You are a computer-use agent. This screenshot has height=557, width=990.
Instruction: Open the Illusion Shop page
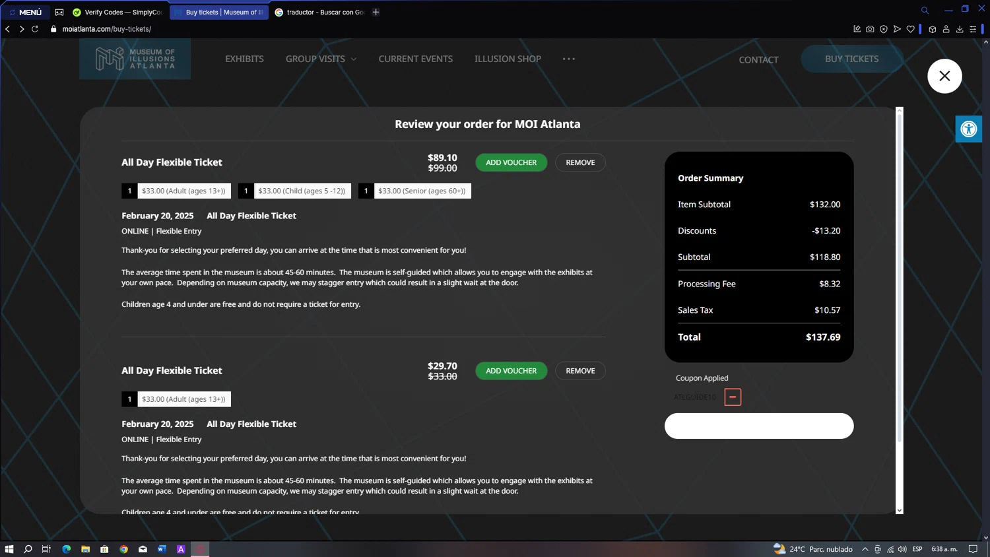(508, 59)
